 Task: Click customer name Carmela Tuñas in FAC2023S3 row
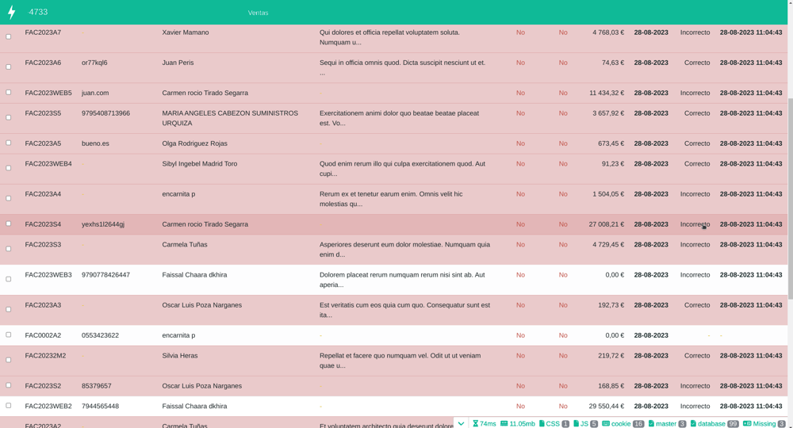tap(185, 245)
